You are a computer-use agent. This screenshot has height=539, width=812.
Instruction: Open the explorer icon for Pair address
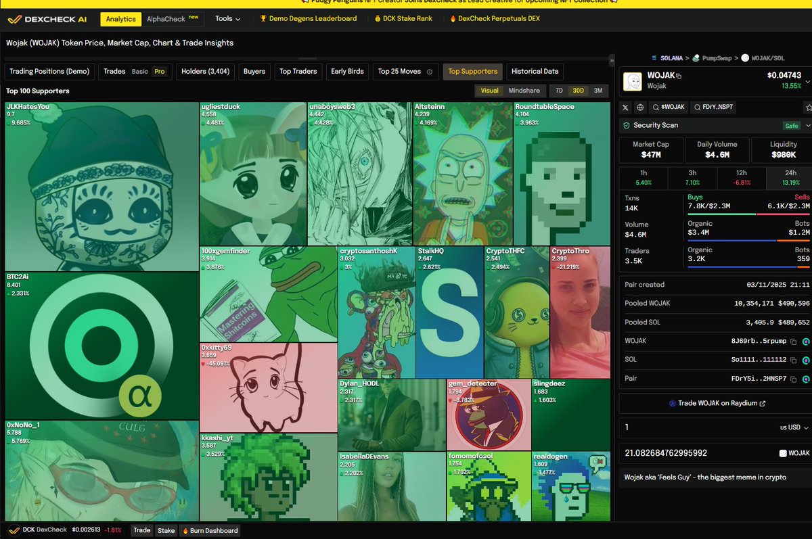806,379
